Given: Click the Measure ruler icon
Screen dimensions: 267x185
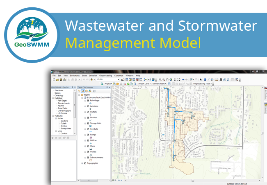Looking at the screenshot, I should pyautogui.click(x=217, y=79).
